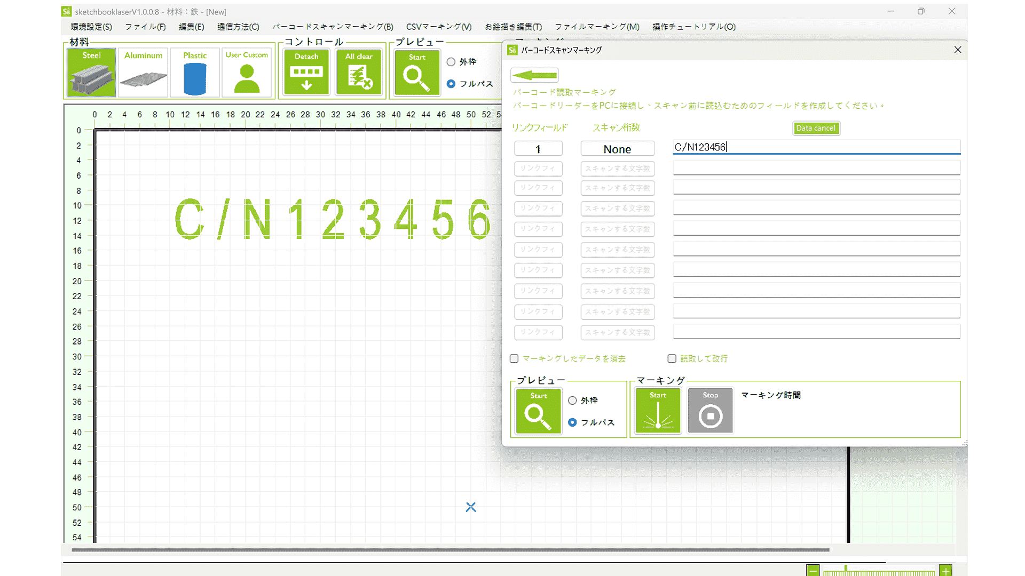Click the input field containing C/N123456
The width and height of the screenshot is (1025, 576).
816,147
